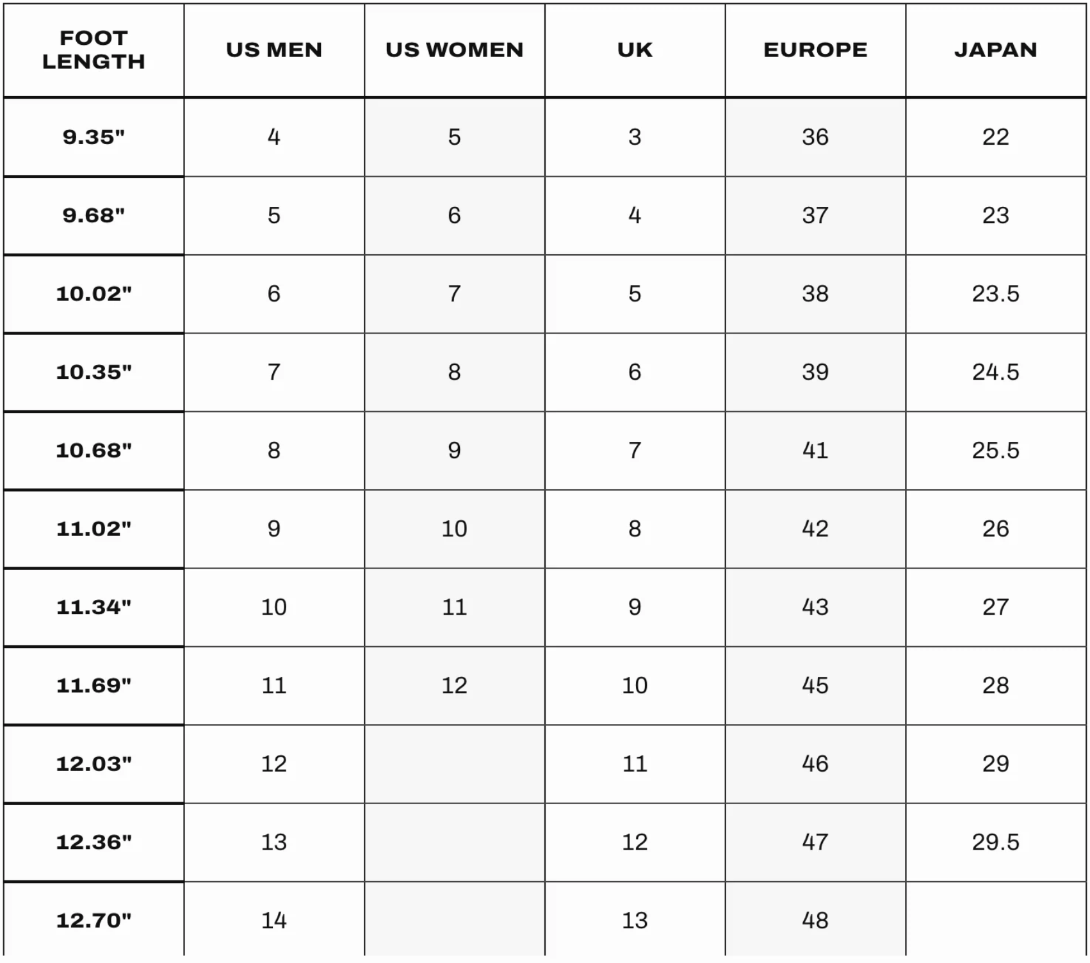Click the US WOMEN column header
Viewport: 1090px width, 963px height.
click(x=455, y=50)
